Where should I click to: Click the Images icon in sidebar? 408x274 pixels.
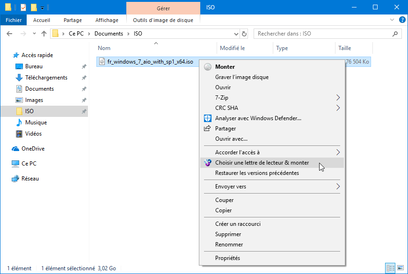(x=19, y=100)
